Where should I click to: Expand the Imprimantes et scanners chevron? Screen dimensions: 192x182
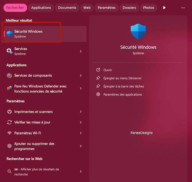(81, 112)
